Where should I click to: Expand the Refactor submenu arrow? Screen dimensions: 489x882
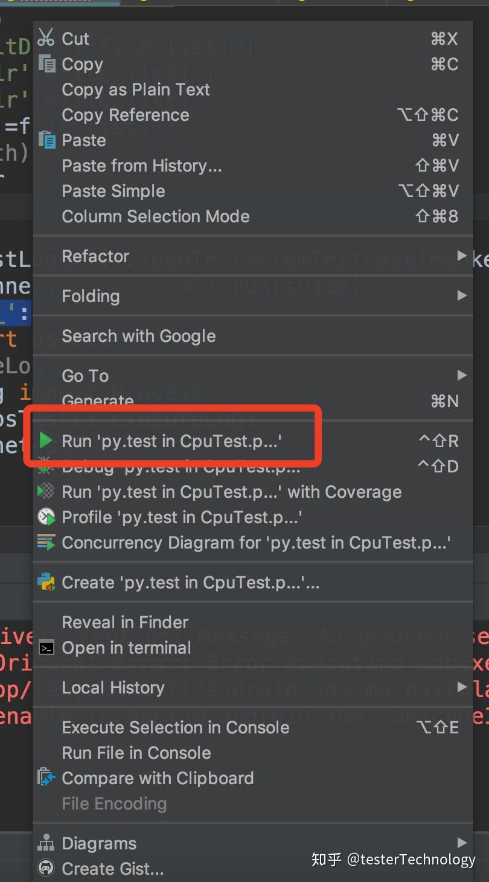tap(462, 256)
